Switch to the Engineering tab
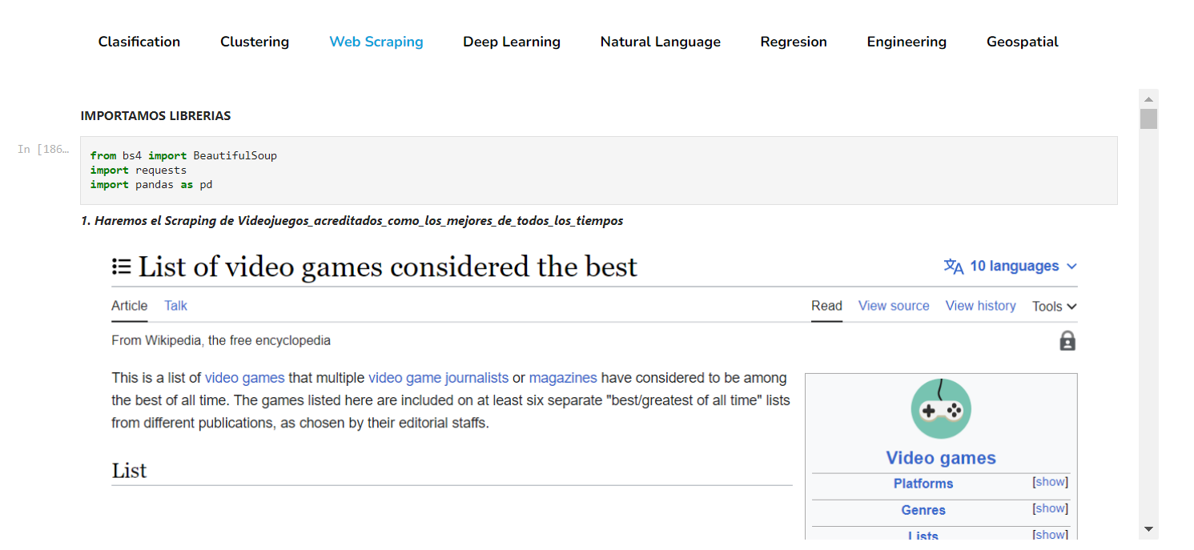This screenshot has width=1194, height=550. pyautogui.click(x=907, y=42)
